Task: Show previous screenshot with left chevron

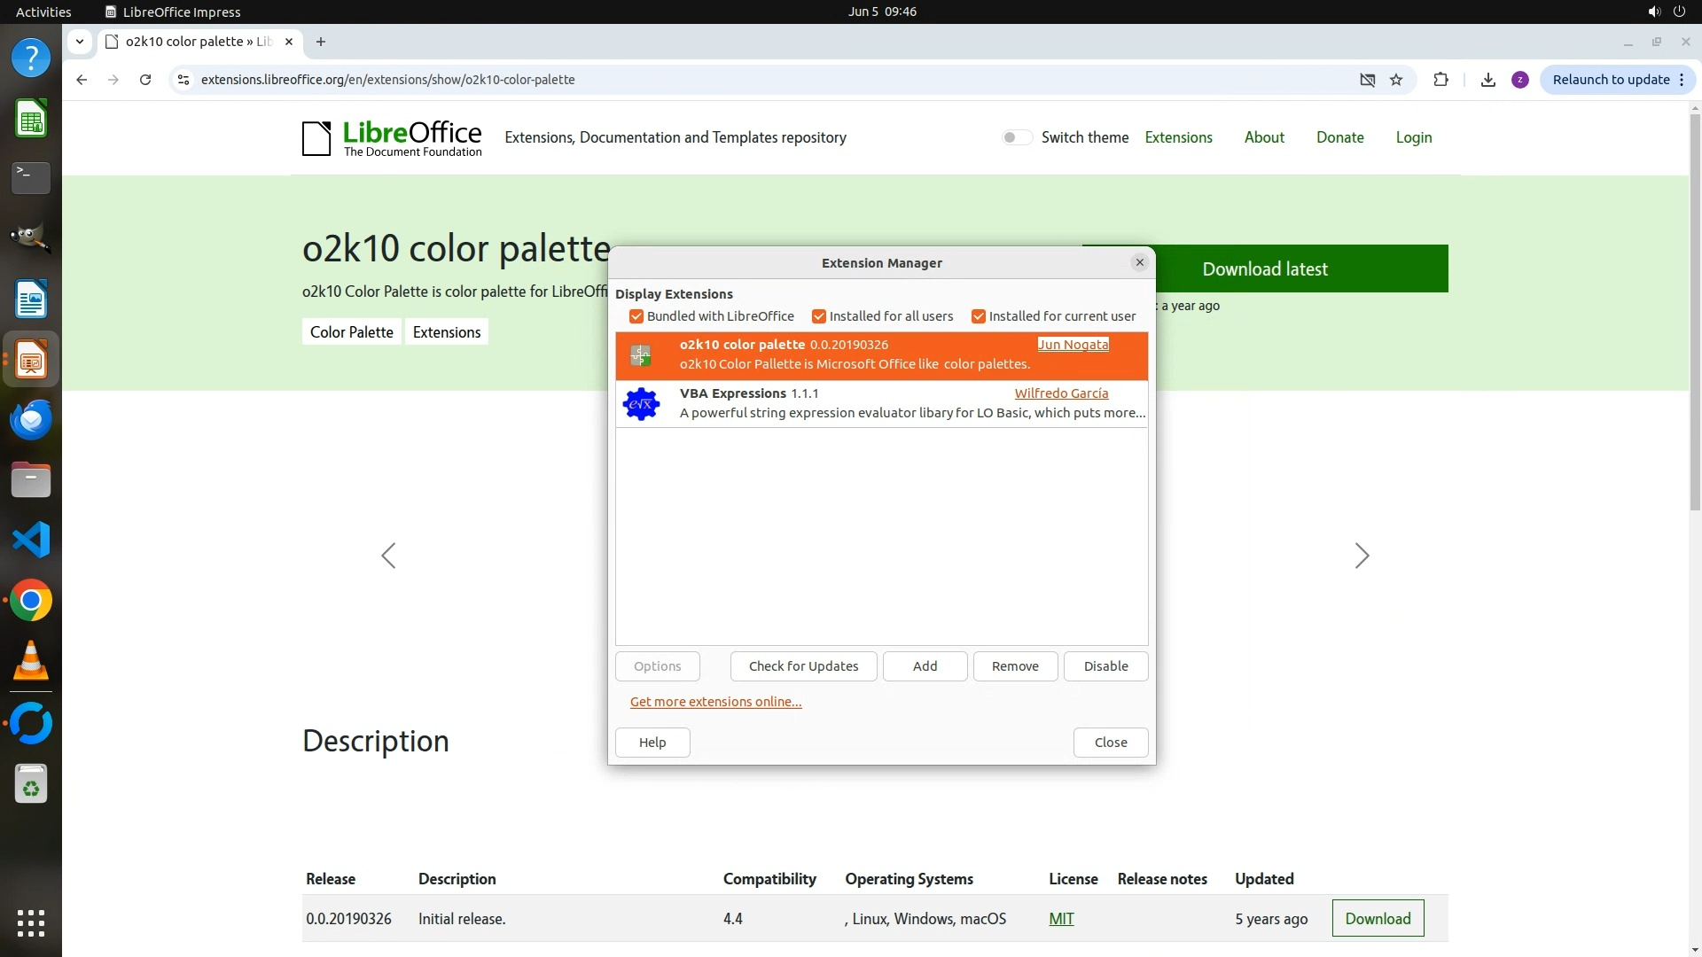Action: point(388,556)
